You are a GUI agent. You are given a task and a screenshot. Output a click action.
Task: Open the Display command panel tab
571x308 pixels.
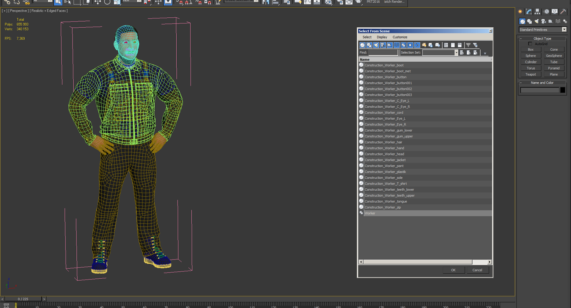point(555,12)
